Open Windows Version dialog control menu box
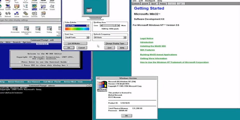 tap(98, 78)
